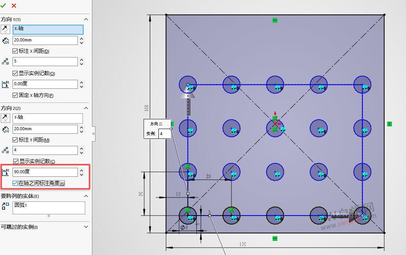
Task: Uncheck 在轴之间标注角度 in the red box
Action: click(x=15, y=183)
